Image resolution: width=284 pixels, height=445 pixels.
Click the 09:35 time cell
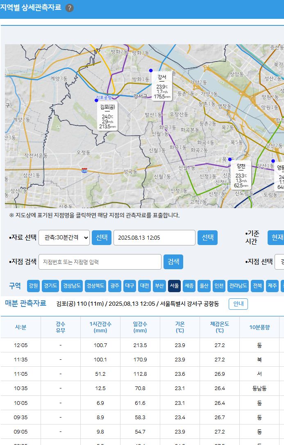point(21,418)
